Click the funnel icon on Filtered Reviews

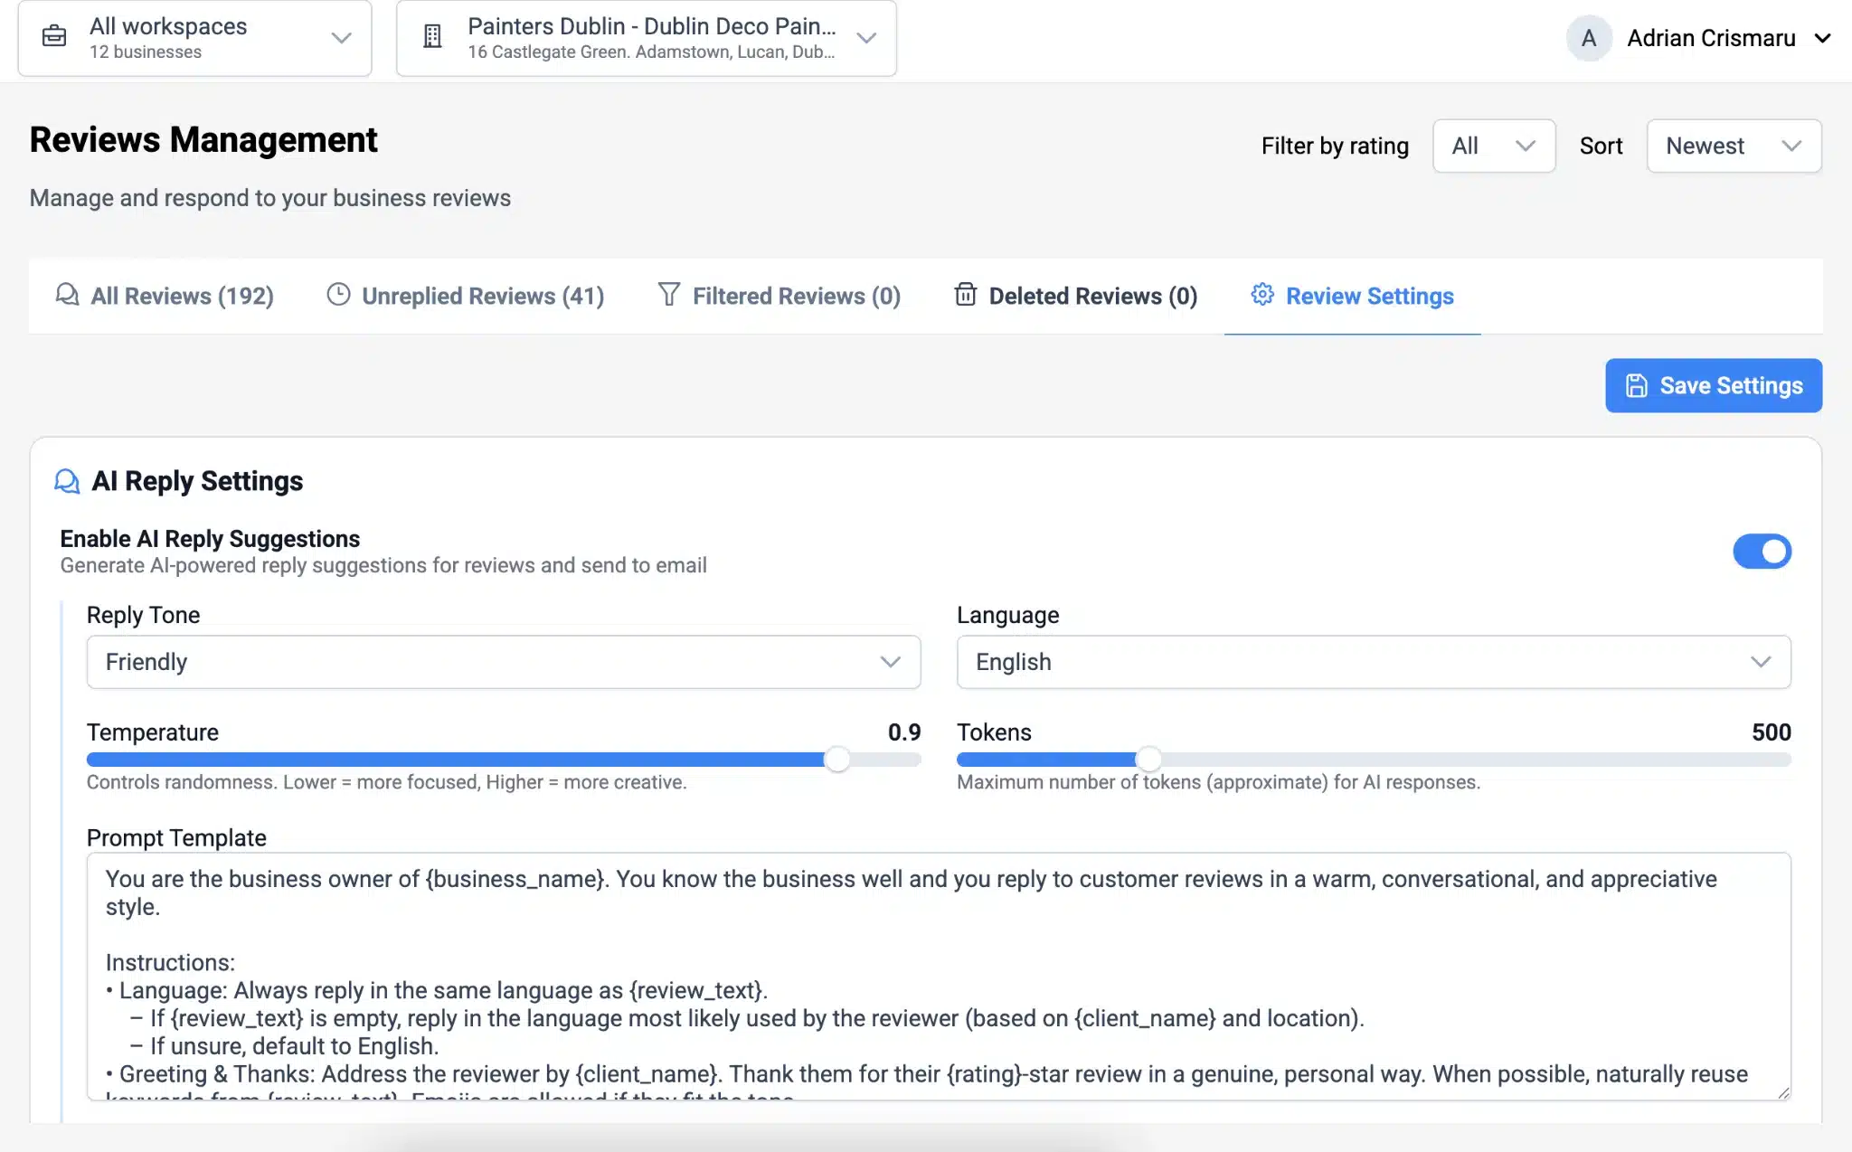[669, 296]
